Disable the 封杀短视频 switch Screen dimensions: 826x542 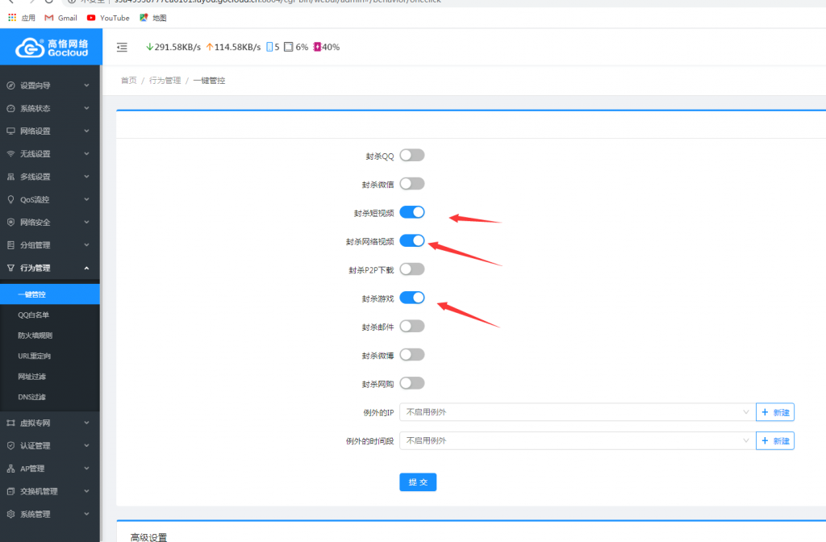click(412, 212)
